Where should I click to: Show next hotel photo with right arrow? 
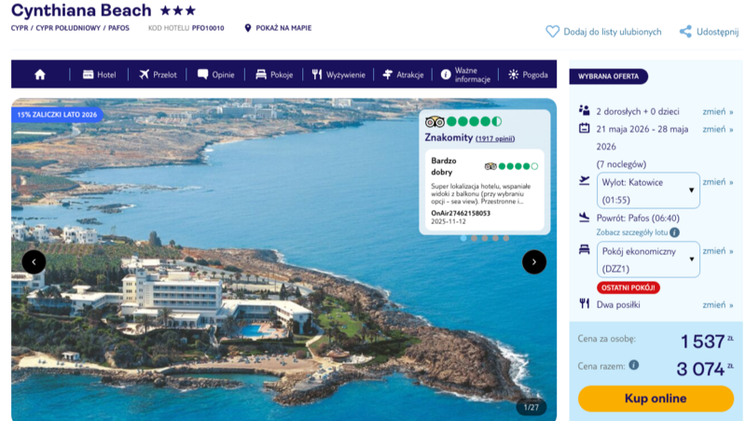533,262
